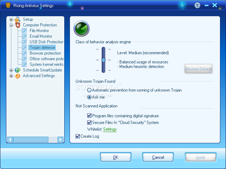226x169 pixels.
Task: Click the behavior analysis level slider handle
Action: (x=103, y=60)
